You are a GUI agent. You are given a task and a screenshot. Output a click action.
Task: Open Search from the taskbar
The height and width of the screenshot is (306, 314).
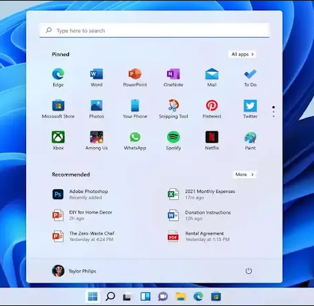point(110,296)
